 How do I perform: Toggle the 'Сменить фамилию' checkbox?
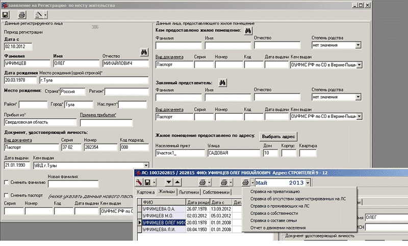[6, 182]
